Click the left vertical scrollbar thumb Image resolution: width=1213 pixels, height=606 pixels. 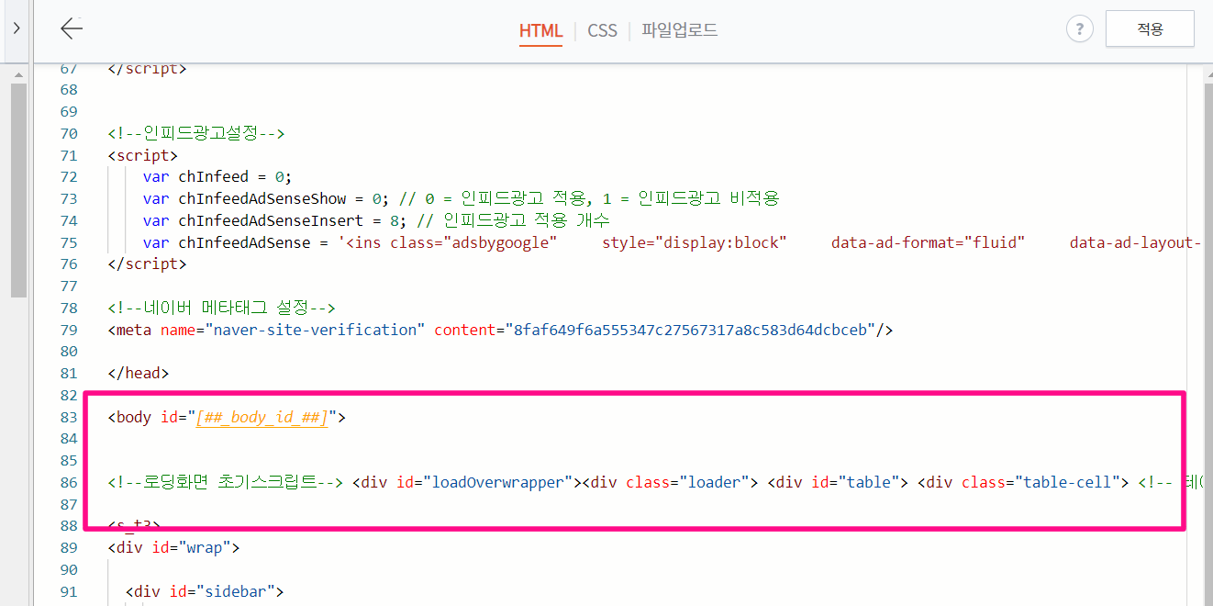click(18, 190)
